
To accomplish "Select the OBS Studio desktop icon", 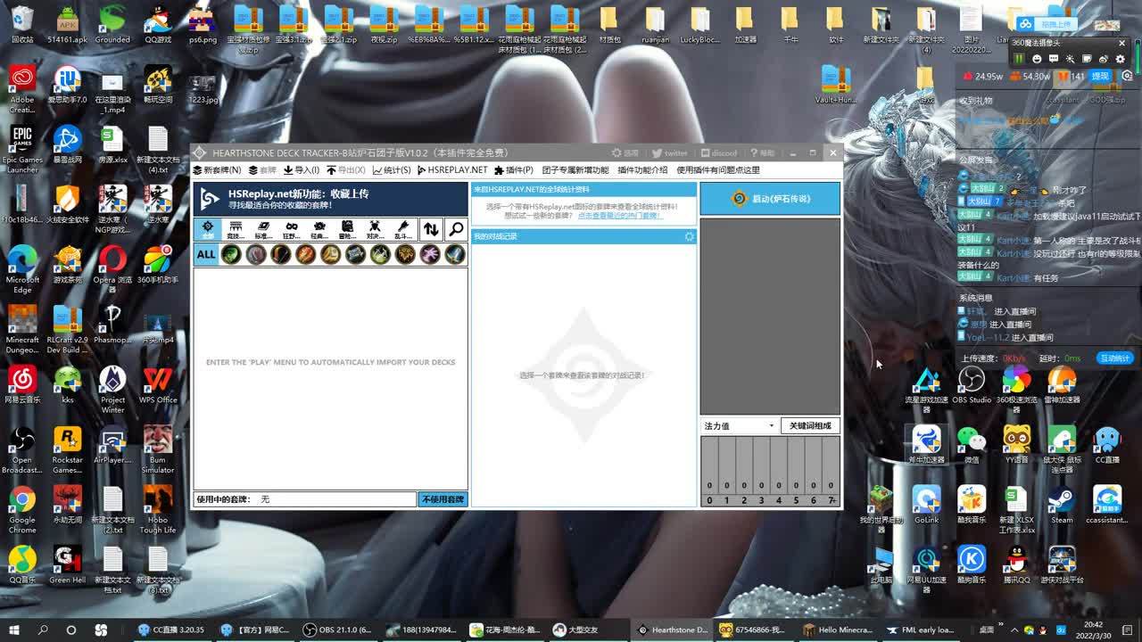I will [x=972, y=385].
